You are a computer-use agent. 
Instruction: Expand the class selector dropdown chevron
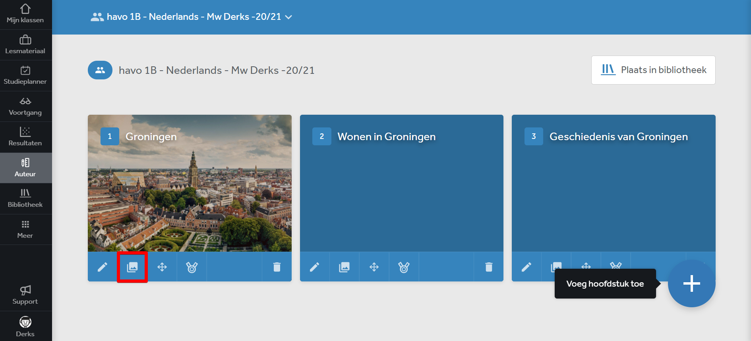(289, 17)
